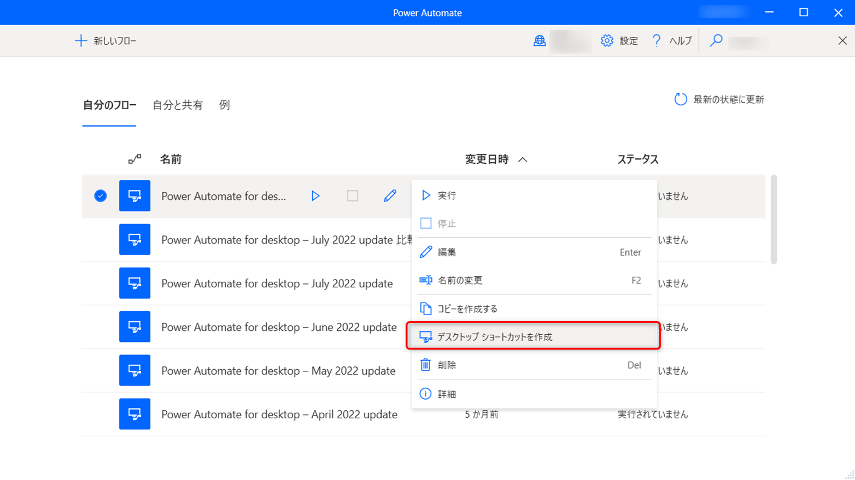Image resolution: width=855 pixels, height=480 pixels.
Task: Click the help question mark icon
Action: pos(656,40)
